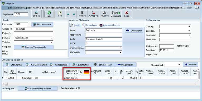The width and height of the screenshot is (202, 101).
Task: Delete the offer with löschen
Action: (82, 14)
